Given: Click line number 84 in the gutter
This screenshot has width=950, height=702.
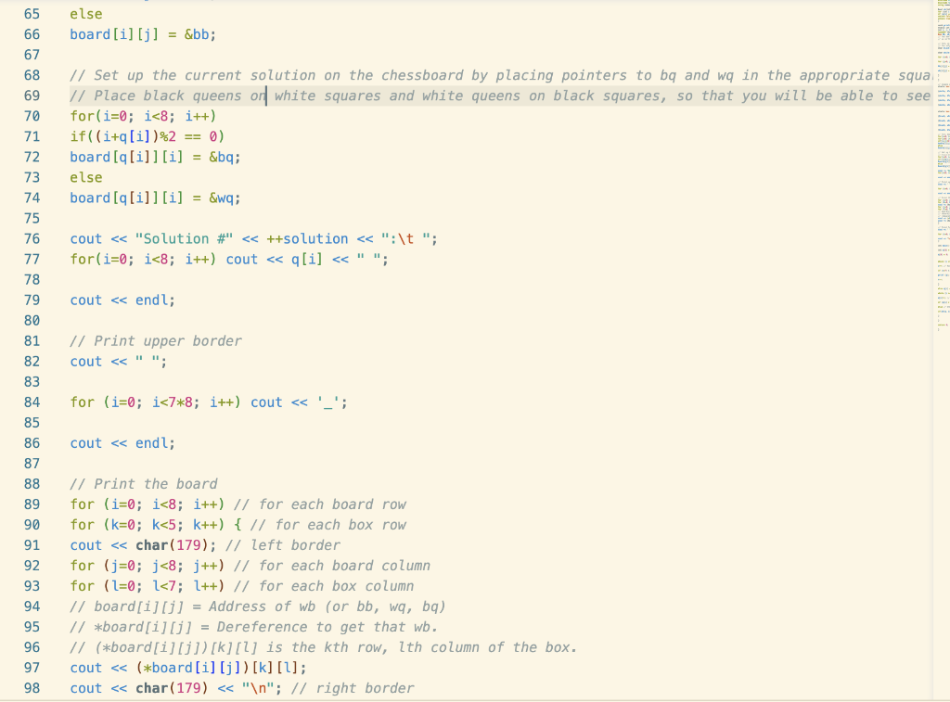Looking at the screenshot, I should coord(32,402).
